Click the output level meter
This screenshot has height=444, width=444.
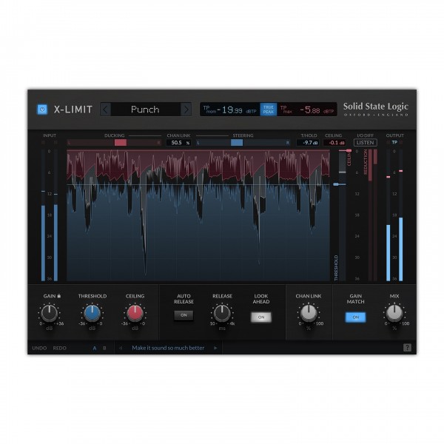394,215
